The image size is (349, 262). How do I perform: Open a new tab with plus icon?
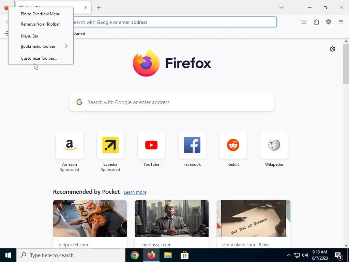tap(99, 8)
